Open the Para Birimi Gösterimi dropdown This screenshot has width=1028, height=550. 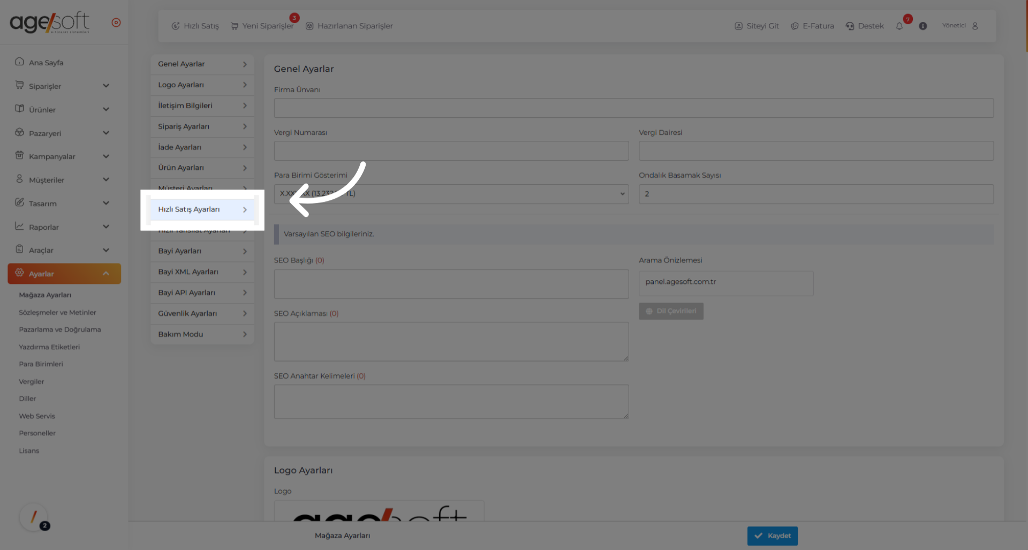click(x=451, y=194)
